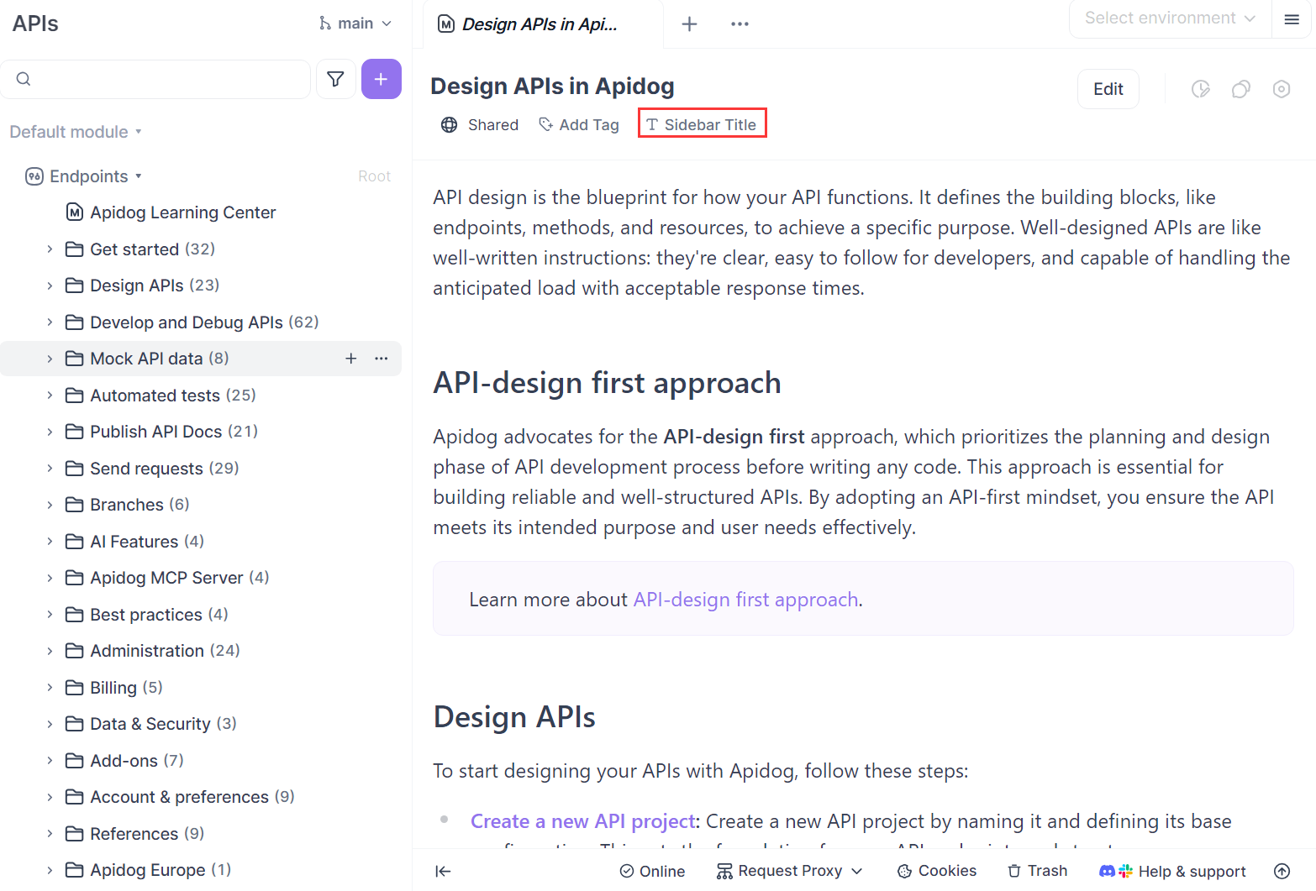Click the Sidebar Title T icon
This screenshot has height=891, width=1316.
coord(652,124)
